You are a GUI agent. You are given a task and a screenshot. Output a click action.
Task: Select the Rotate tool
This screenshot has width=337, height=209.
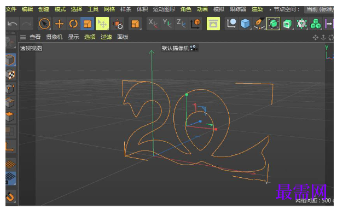[x=73, y=24]
